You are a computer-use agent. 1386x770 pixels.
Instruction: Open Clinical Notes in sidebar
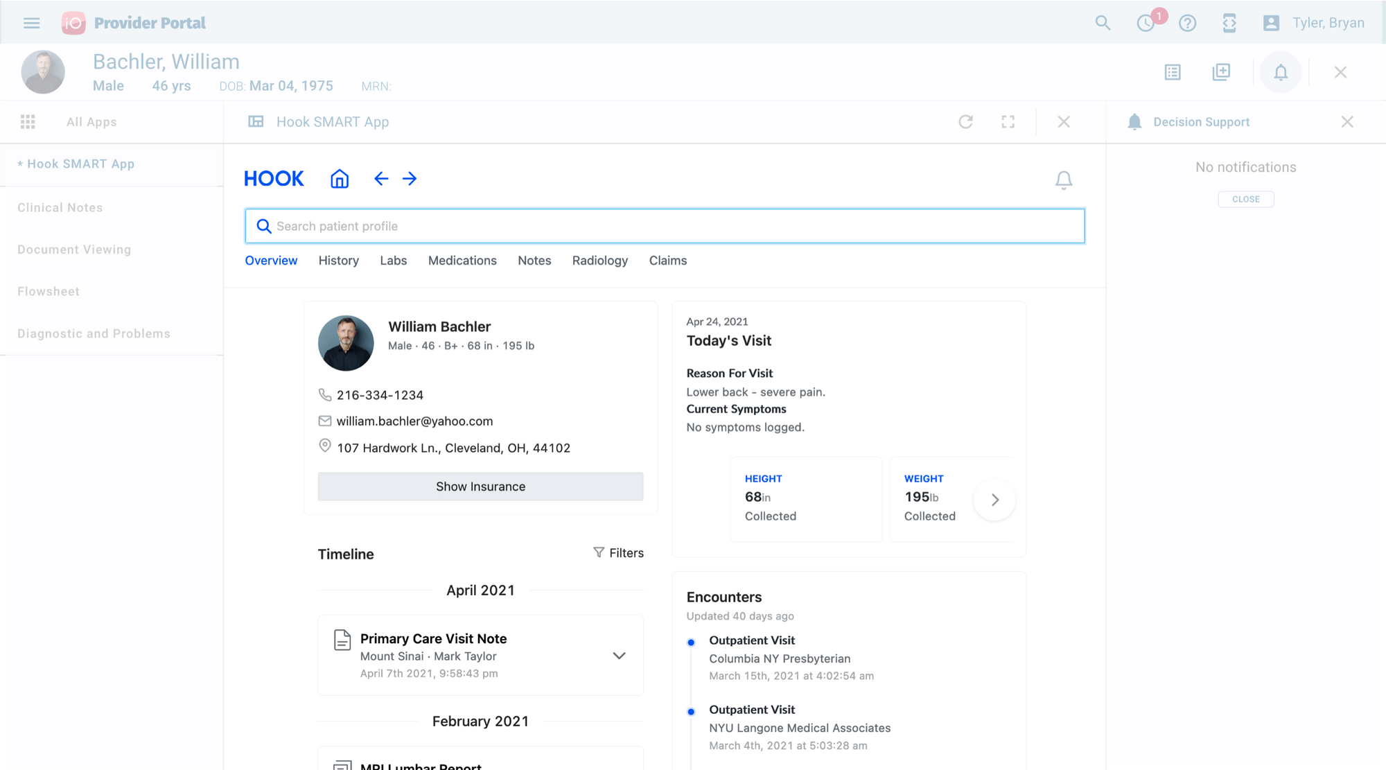point(60,208)
